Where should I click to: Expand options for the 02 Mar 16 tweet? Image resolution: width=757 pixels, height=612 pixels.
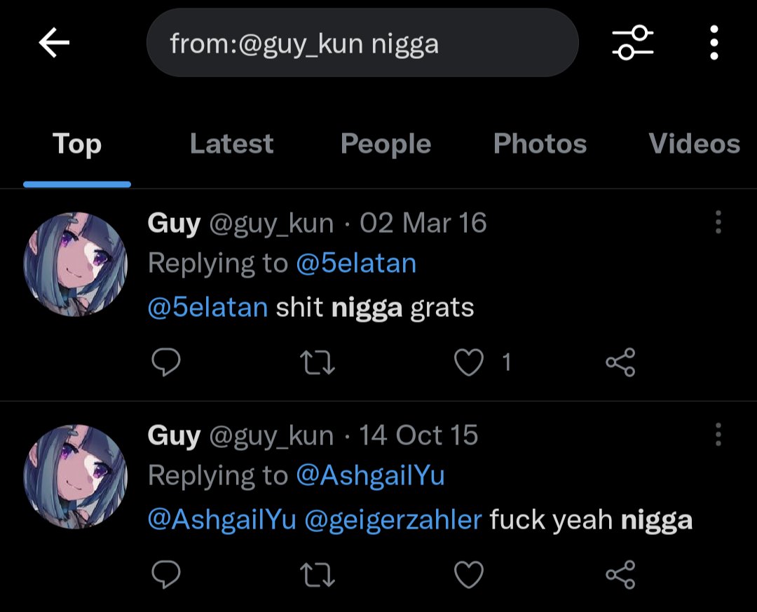click(x=718, y=223)
